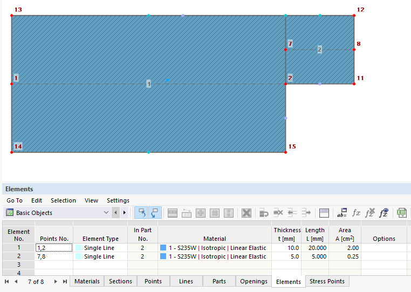Image resolution: width=411 pixels, height=292 pixels.
Task: Click the Points No. cell containing 1,2
Action: [54, 248]
